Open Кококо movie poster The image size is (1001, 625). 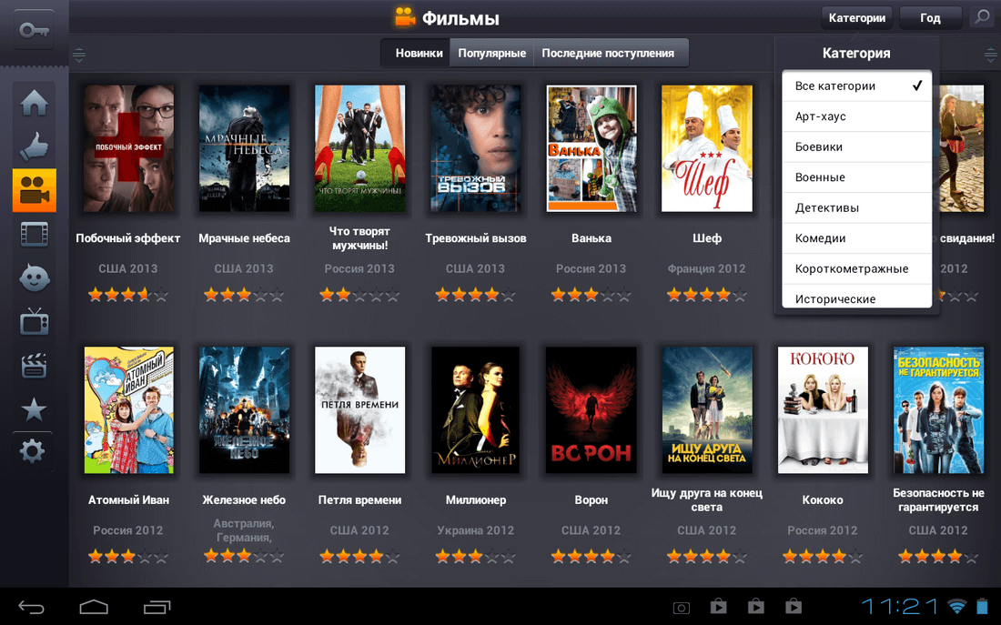pyautogui.click(x=823, y=410)
